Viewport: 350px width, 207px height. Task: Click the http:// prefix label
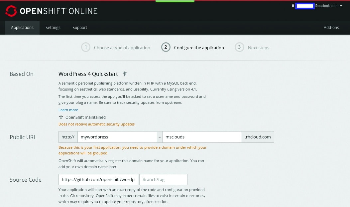pyautogui.click(x=68, y=137)
